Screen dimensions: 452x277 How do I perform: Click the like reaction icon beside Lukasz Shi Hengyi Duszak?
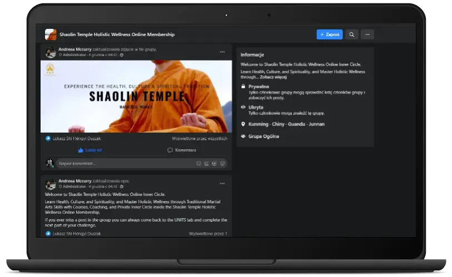coord(48,138)
